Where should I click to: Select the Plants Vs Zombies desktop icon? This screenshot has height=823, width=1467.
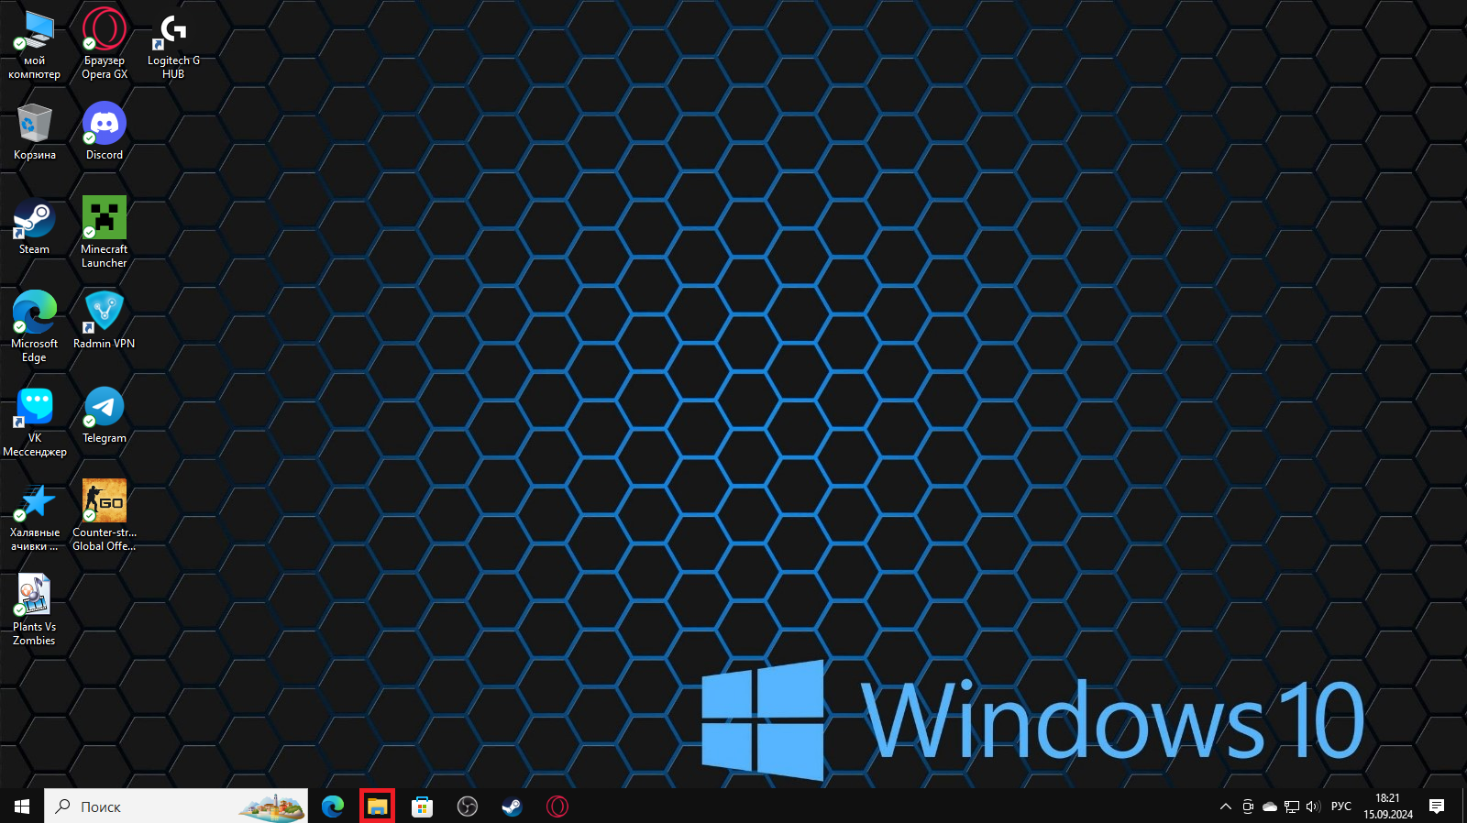tap(35, 610)
